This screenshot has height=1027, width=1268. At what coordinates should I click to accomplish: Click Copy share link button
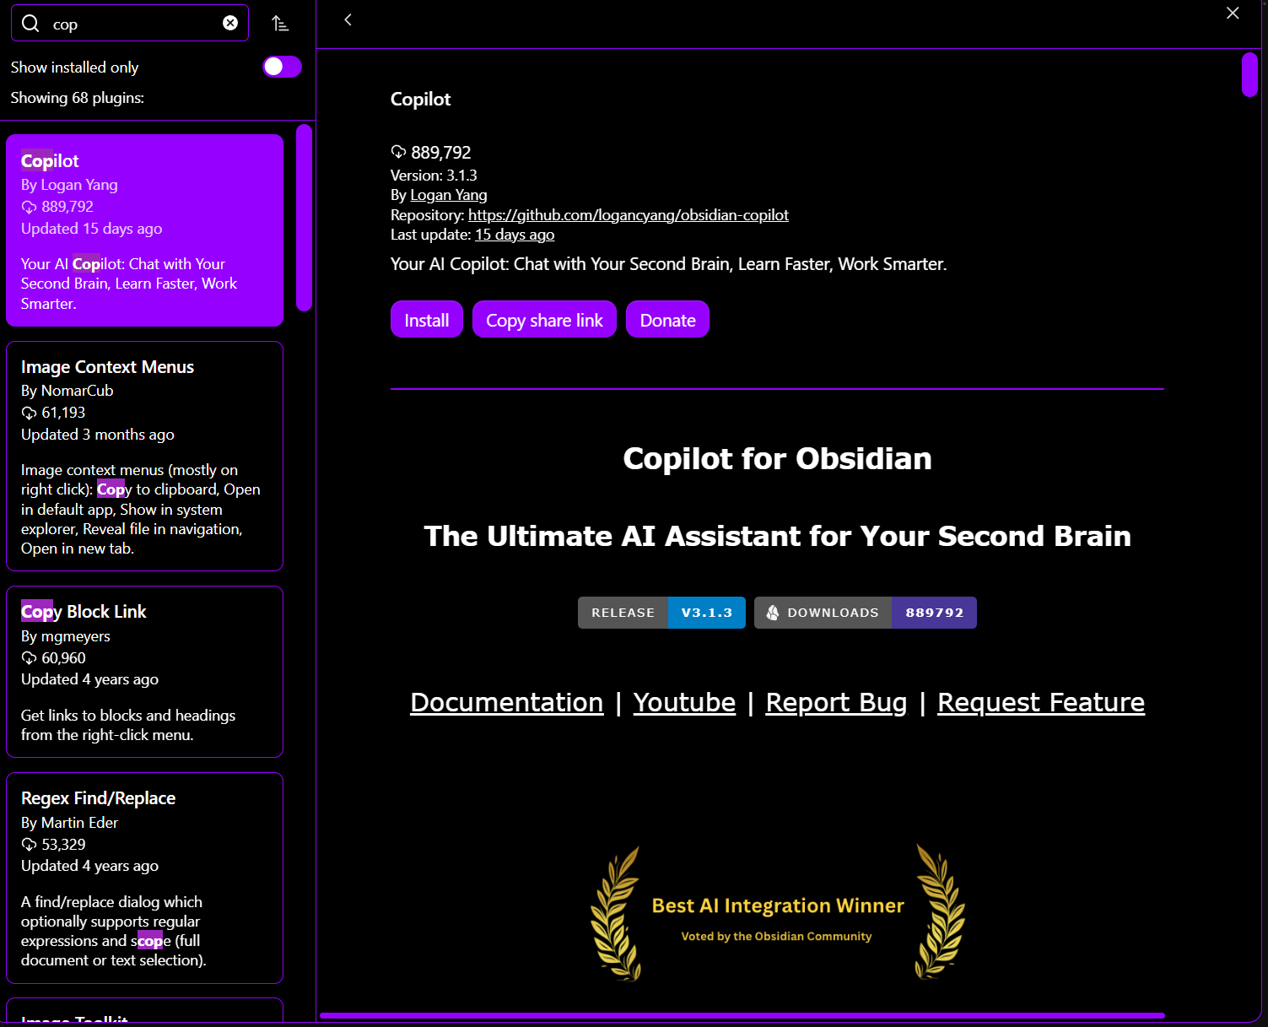(544, 320)
